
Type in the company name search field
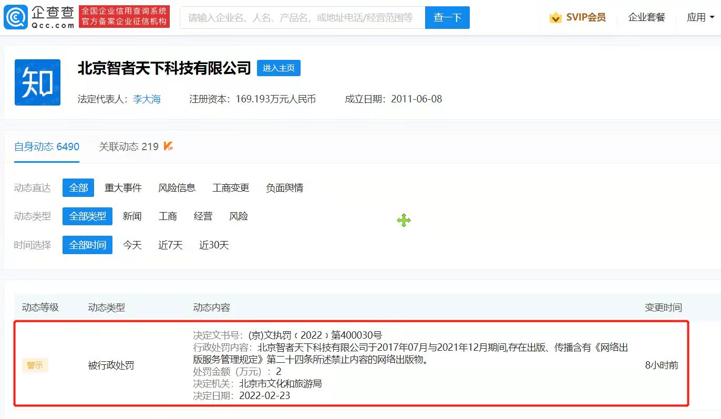(302, 18)
